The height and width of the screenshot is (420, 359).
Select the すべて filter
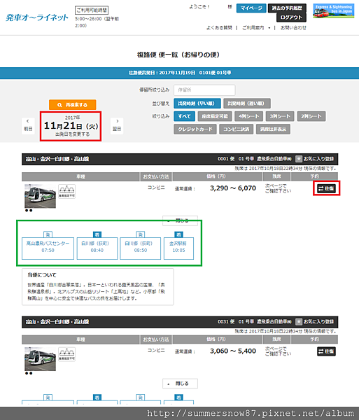pos(185,116)
